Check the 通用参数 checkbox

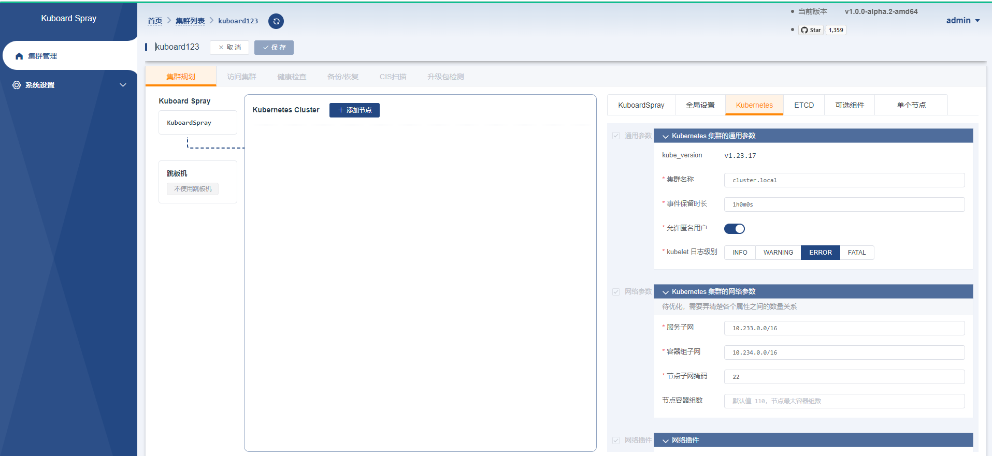coord(616,136)
